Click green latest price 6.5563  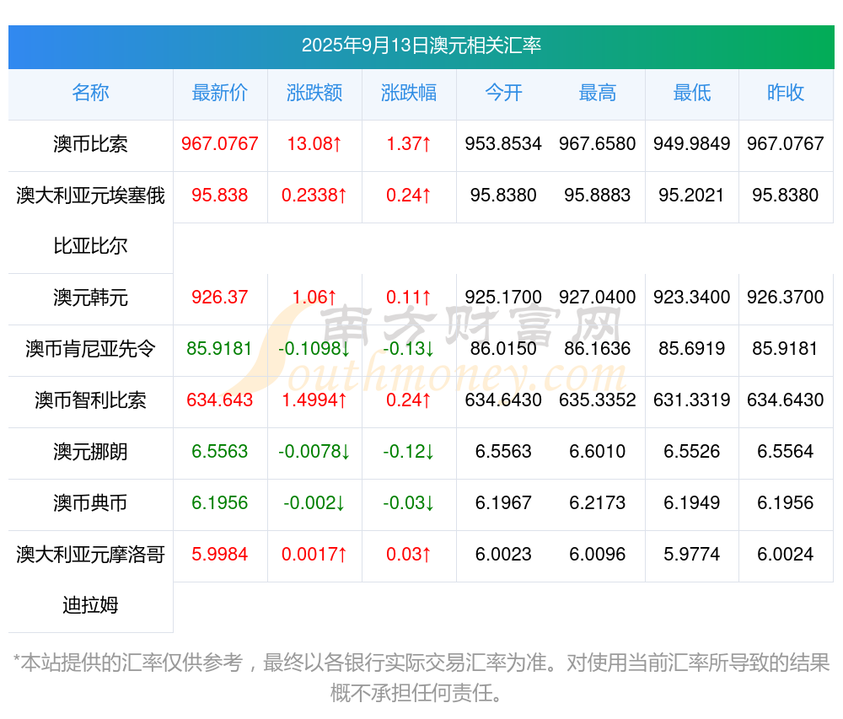tap(220, 452)
